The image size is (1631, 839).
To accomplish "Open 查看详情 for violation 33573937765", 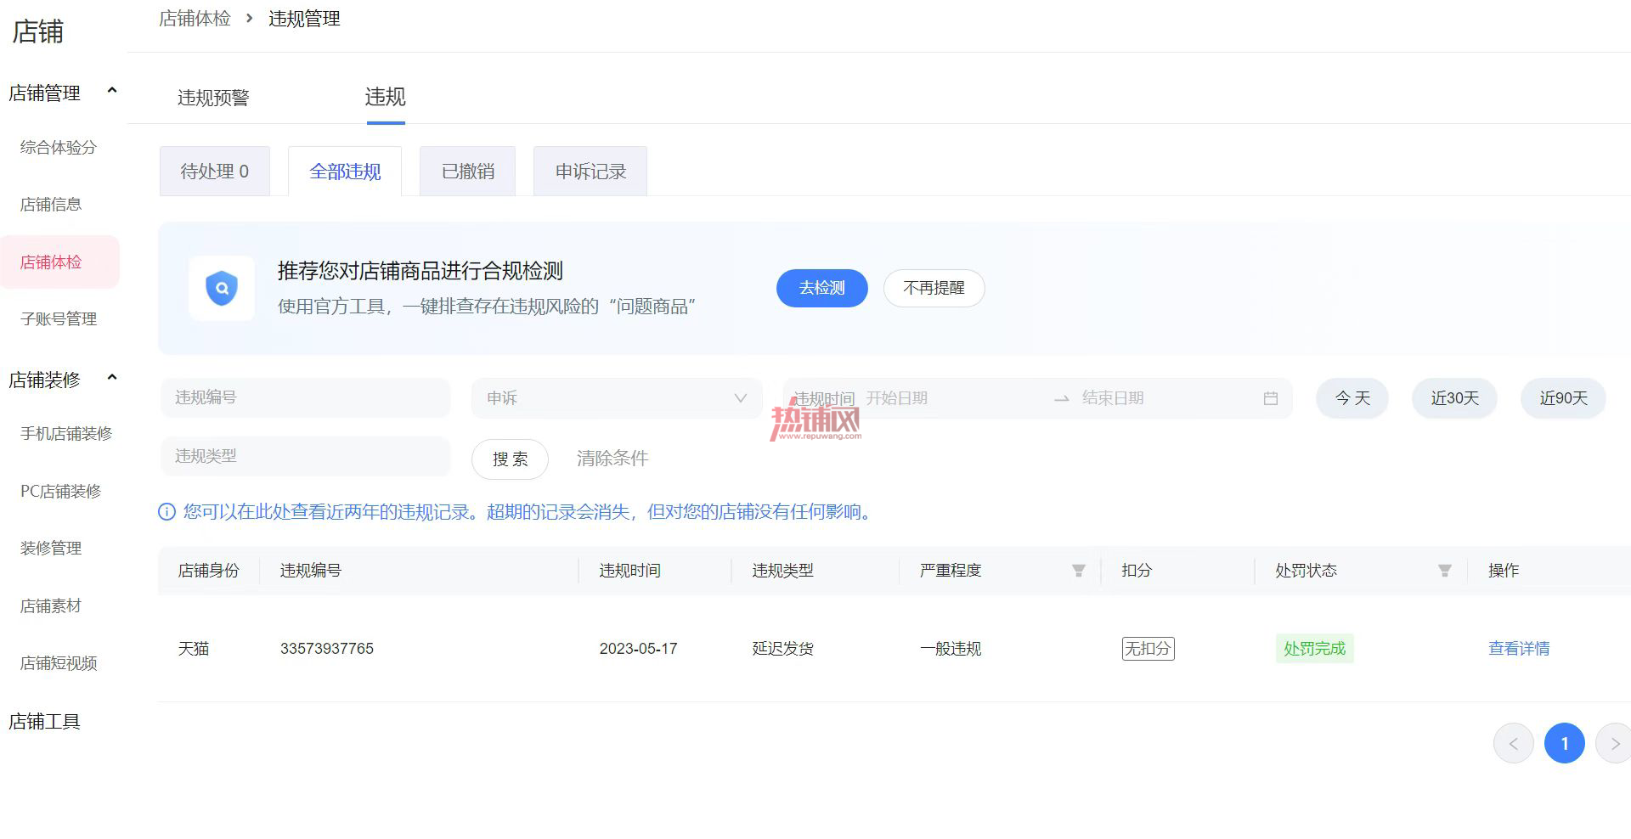I will click(x=1519, y=649).
